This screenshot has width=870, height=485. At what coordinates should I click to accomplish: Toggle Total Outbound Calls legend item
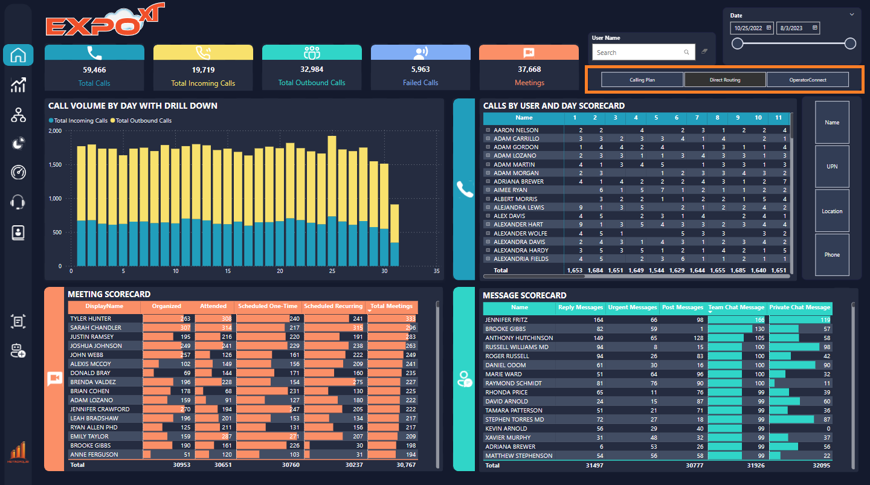pyautogui.click(x=140, y=121)
